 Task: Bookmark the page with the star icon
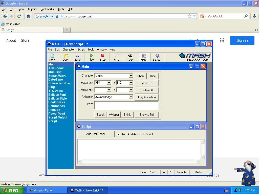click(189, 16)
